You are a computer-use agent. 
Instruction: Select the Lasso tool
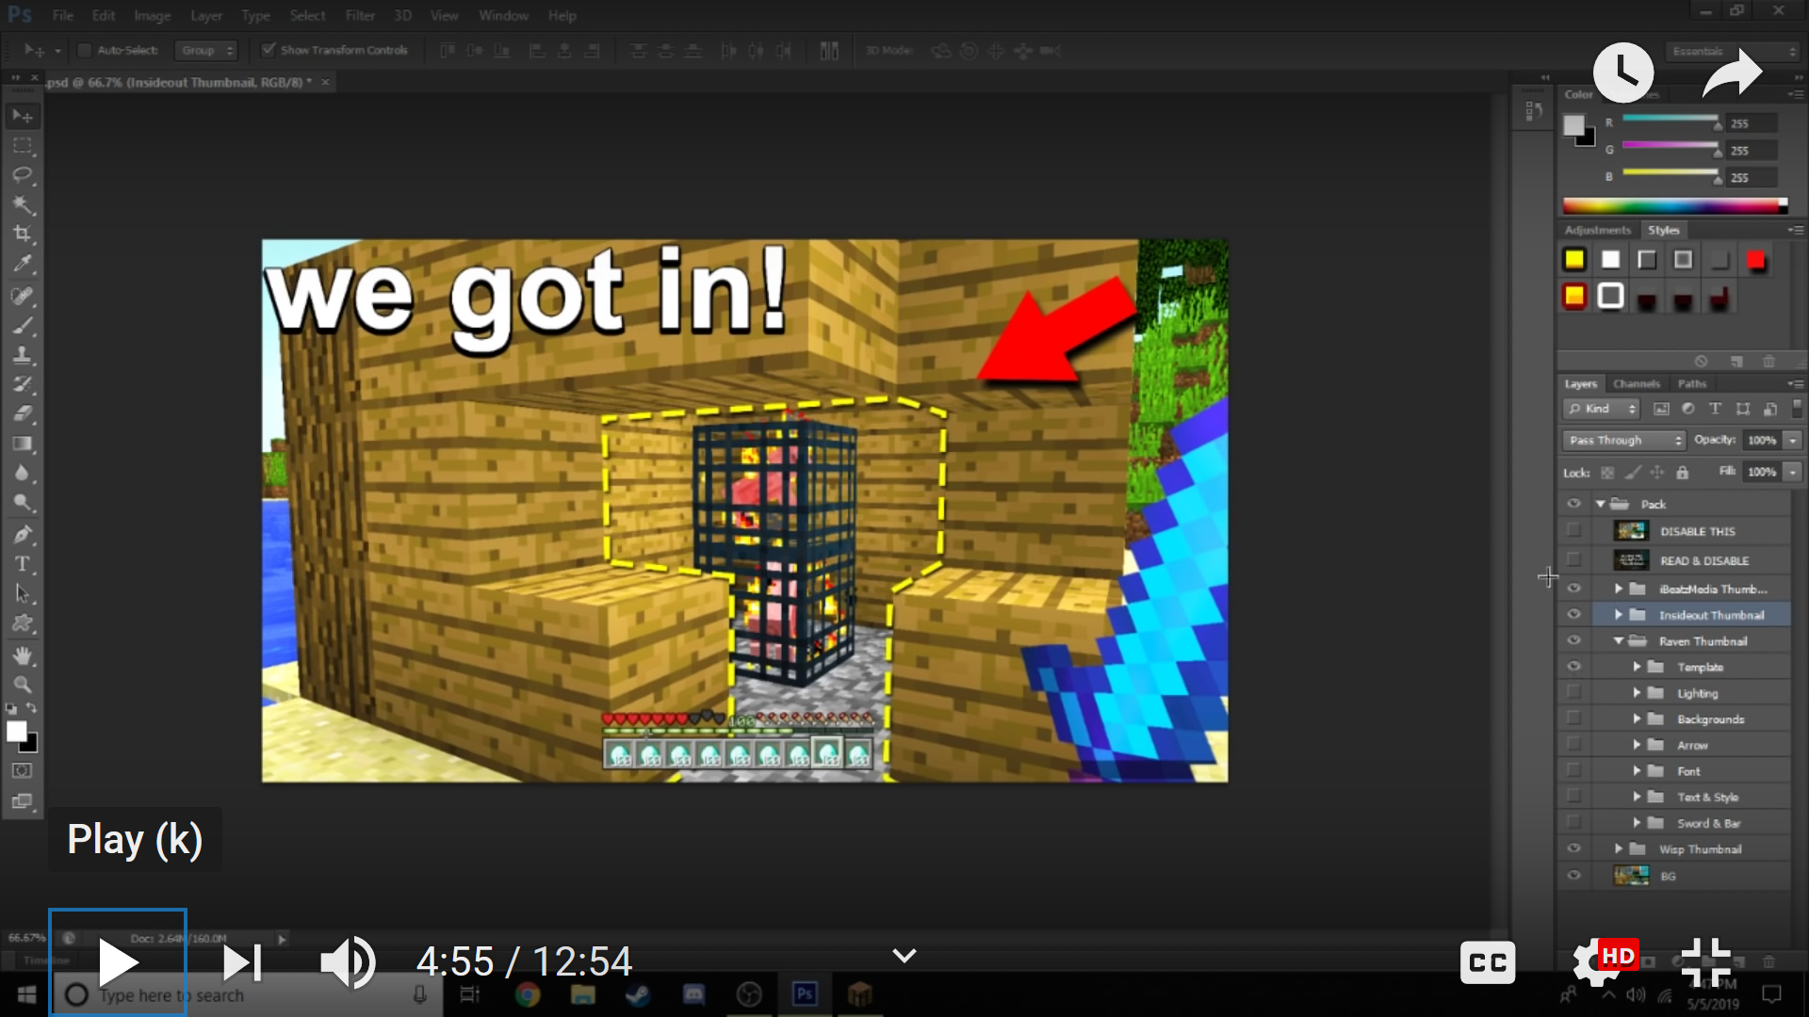tap(23, 175)
